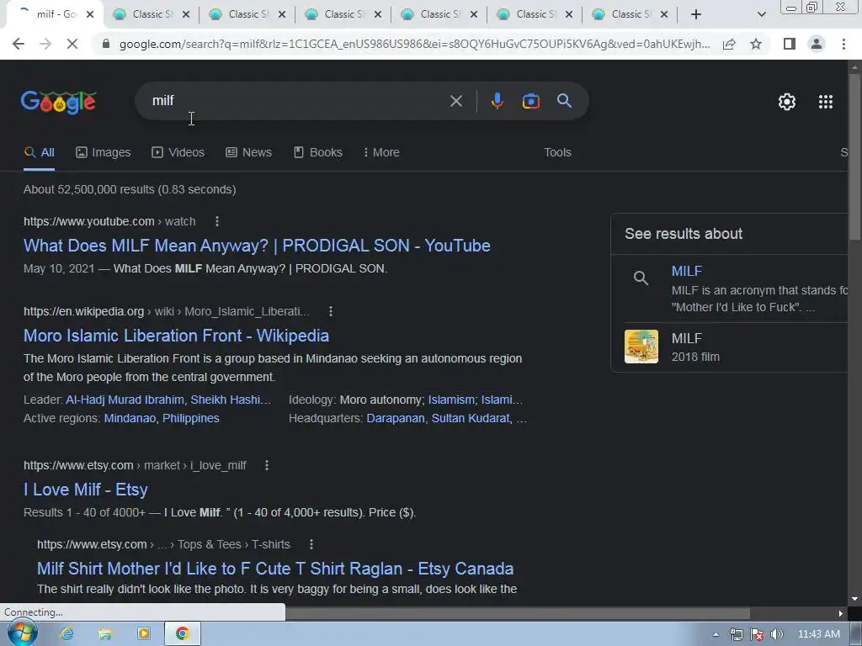The width and height of the screenshot is (862, 646).
Task: Open the Google apps grid
Action: pos(825,102)
